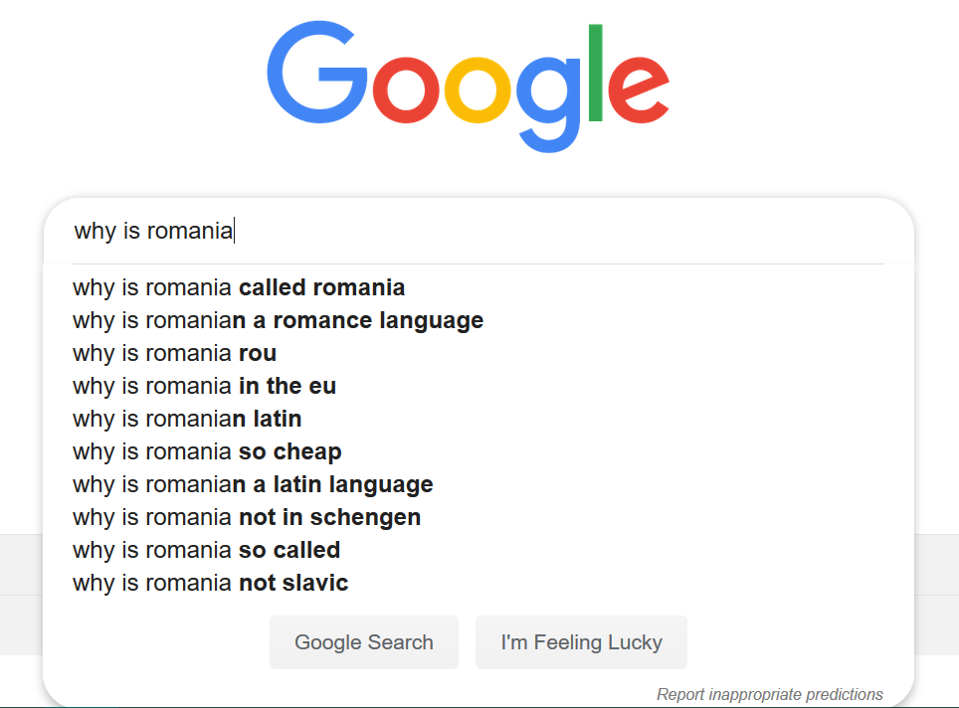Select 'why is romania so cheap' suggestion

click(x=207, y=451)
